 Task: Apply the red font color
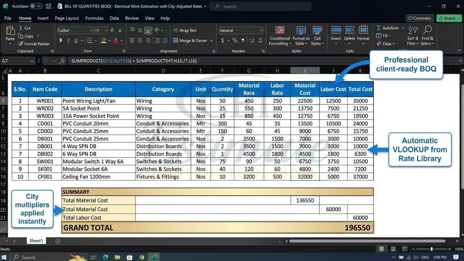tap(116, 41)
